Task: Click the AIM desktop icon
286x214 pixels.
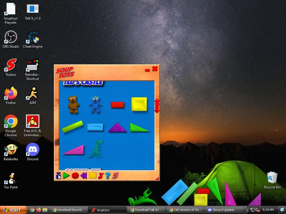Action: [33, 96]
